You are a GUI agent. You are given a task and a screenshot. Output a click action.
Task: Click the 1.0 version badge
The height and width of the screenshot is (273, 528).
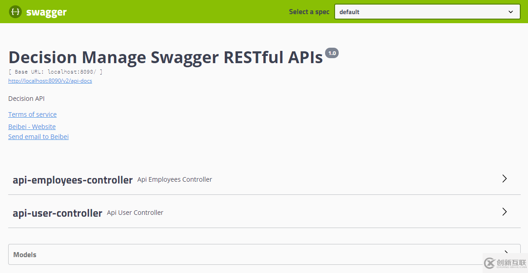pyautogui.click(x=332, y=53)
